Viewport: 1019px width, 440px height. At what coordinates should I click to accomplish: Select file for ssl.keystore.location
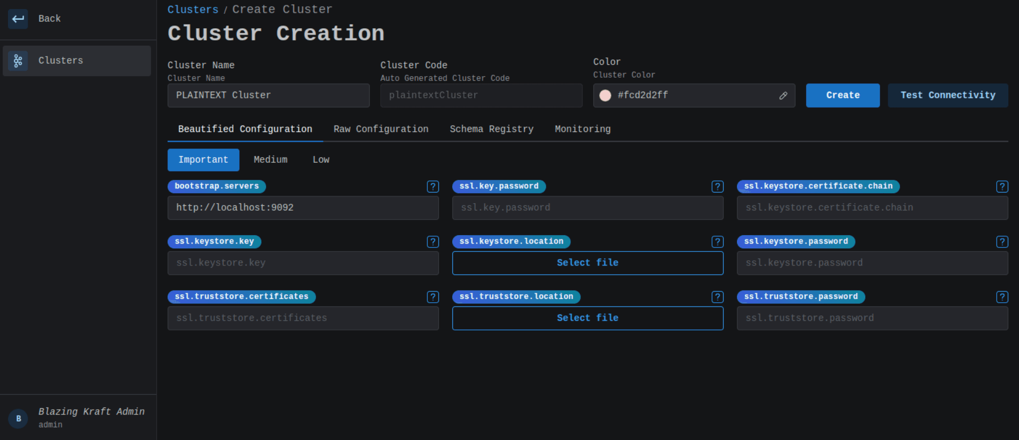point(587,263)
